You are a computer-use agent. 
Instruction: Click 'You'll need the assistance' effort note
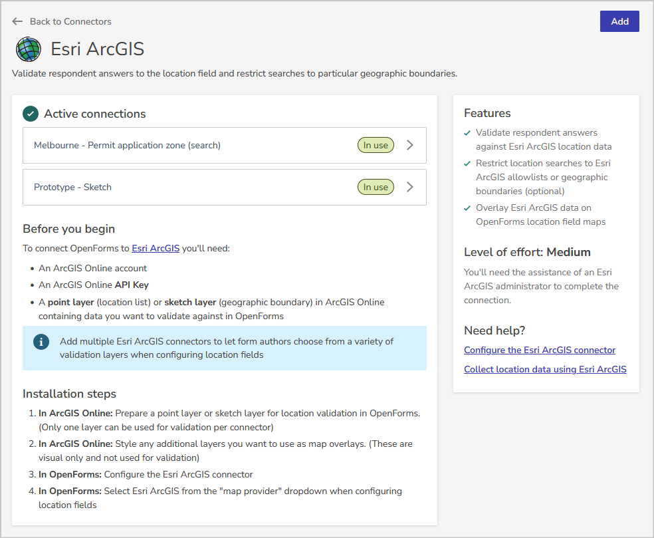(x=541, y=287)
